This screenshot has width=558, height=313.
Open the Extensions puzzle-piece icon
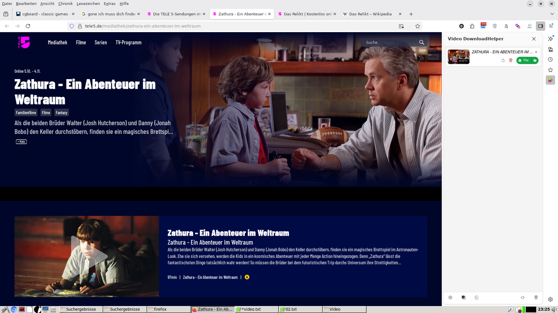472,26
